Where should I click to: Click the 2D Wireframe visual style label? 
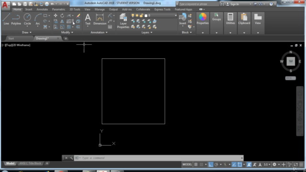coord(22,45)
